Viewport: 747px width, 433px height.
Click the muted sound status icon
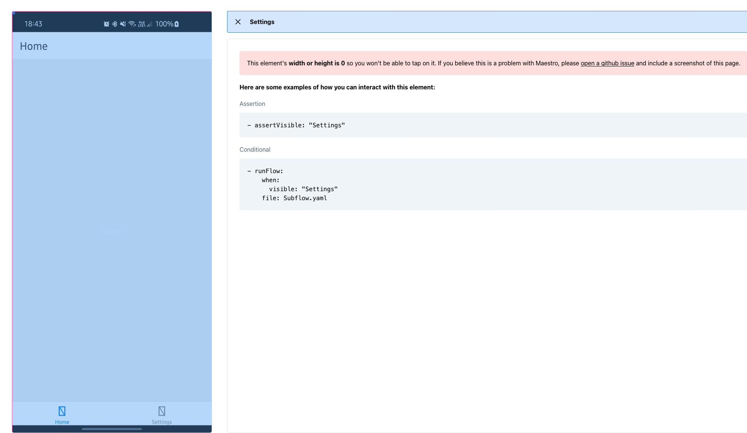click(123, 24)
